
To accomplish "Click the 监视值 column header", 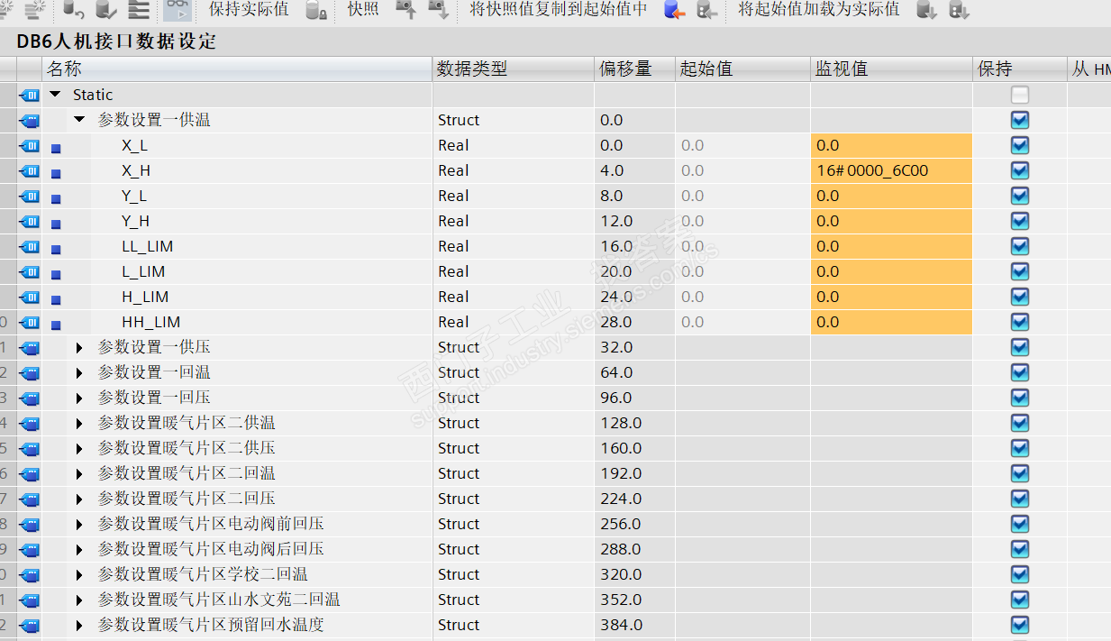I will pyautogui.click(x=892, y=69).
